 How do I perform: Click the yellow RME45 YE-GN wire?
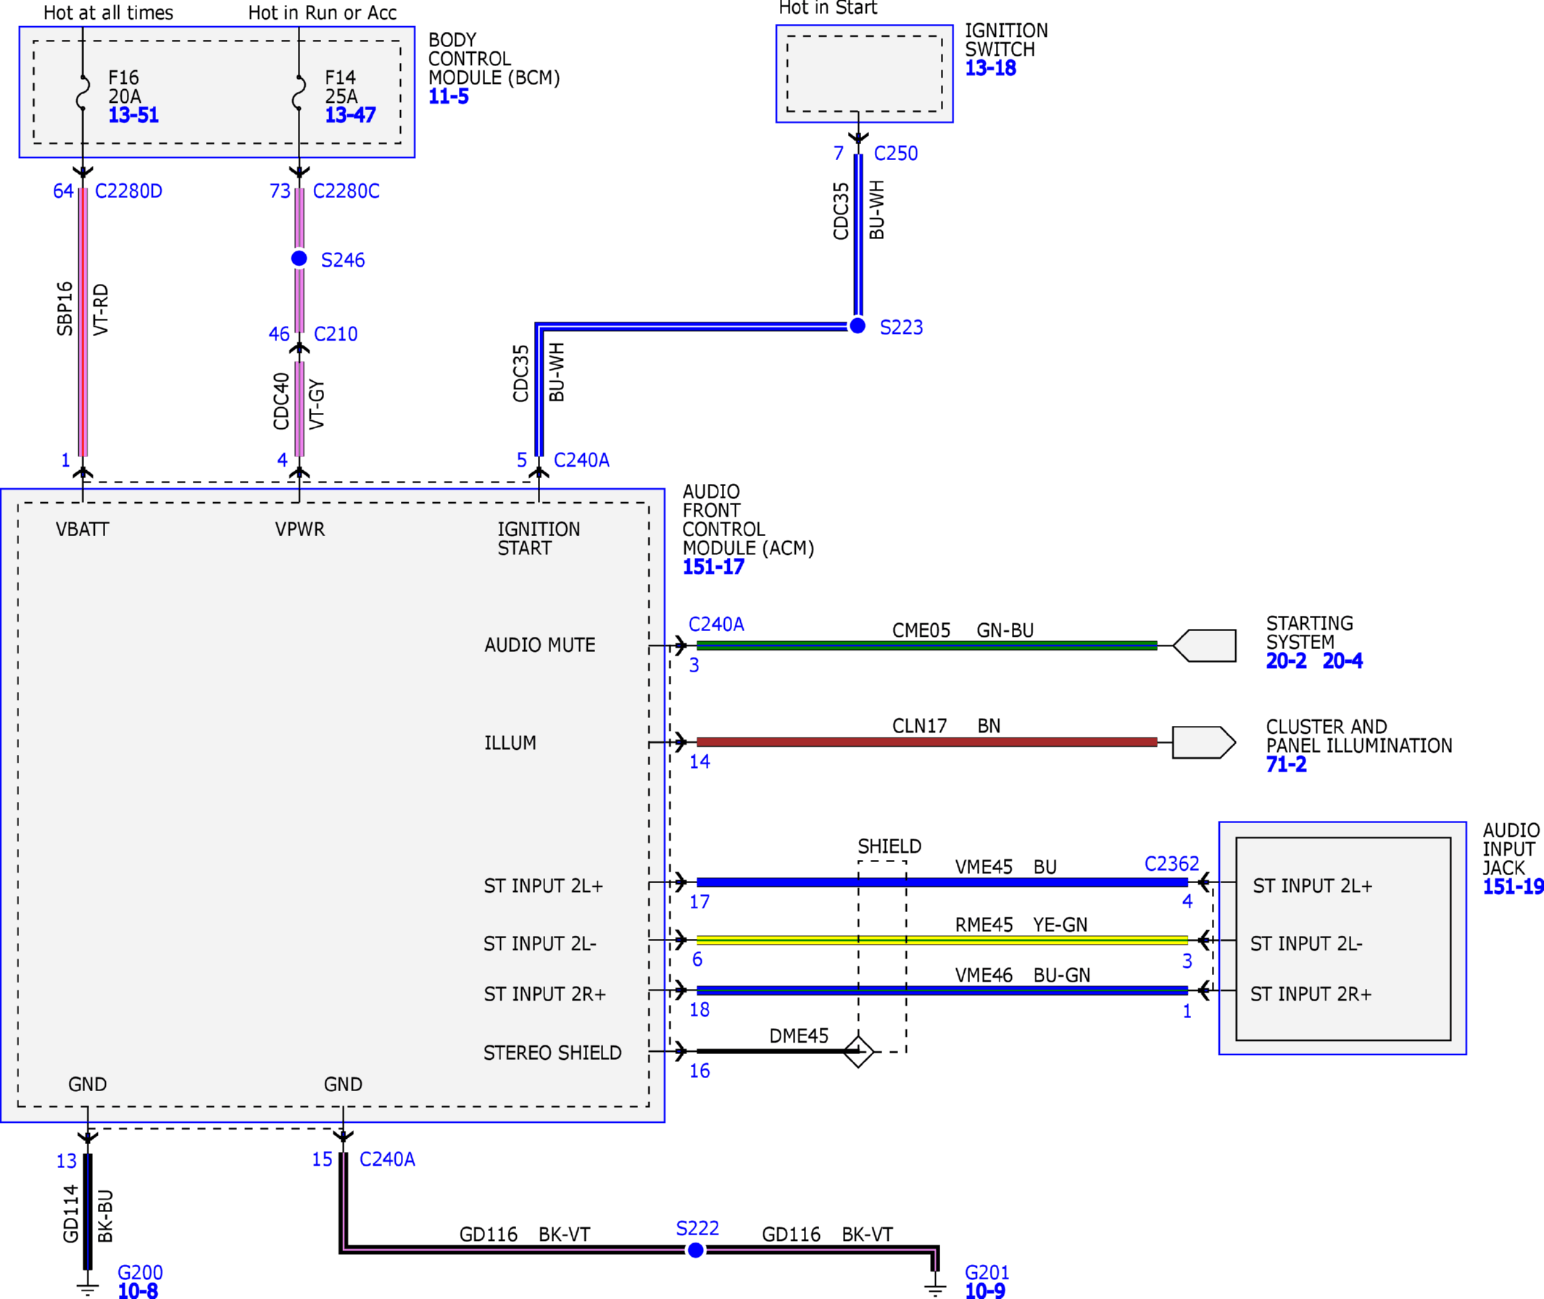click(x=942, y=940)
